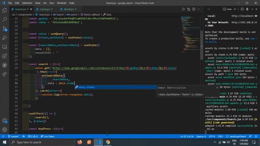
Task: Show hidden system tray icons
Action: click(x=215, y=142)
